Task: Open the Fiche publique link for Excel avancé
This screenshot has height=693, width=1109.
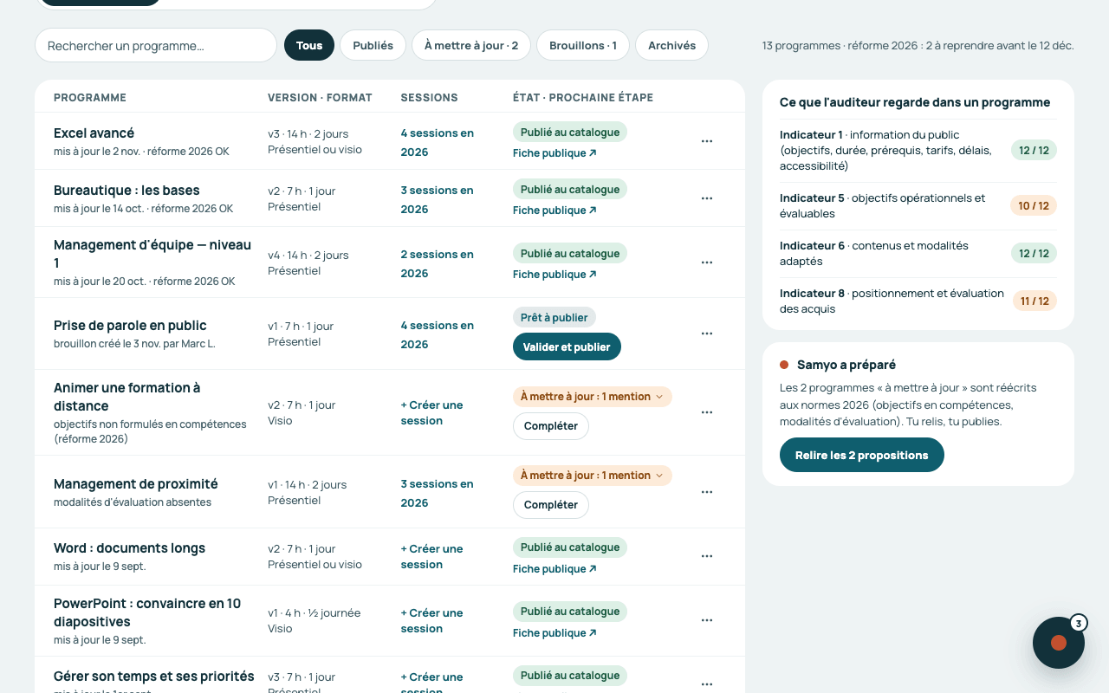Action: (x=554, y=153)
